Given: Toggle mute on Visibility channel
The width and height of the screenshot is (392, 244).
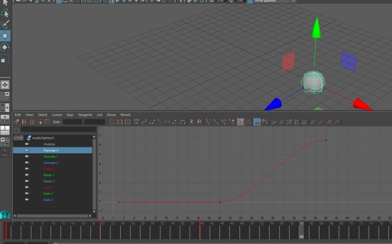Looking at the screenshot, I should pos(27,144).
